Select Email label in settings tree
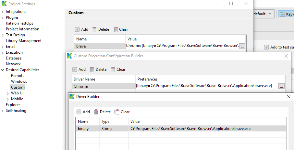294x150 pixels. pyautogui.click(x=10, y=47)
